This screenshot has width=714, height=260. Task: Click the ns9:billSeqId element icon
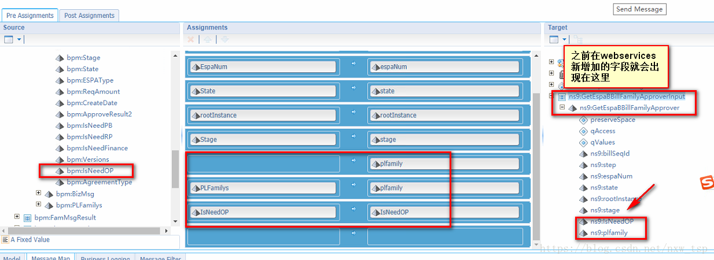tap(584, 154)
